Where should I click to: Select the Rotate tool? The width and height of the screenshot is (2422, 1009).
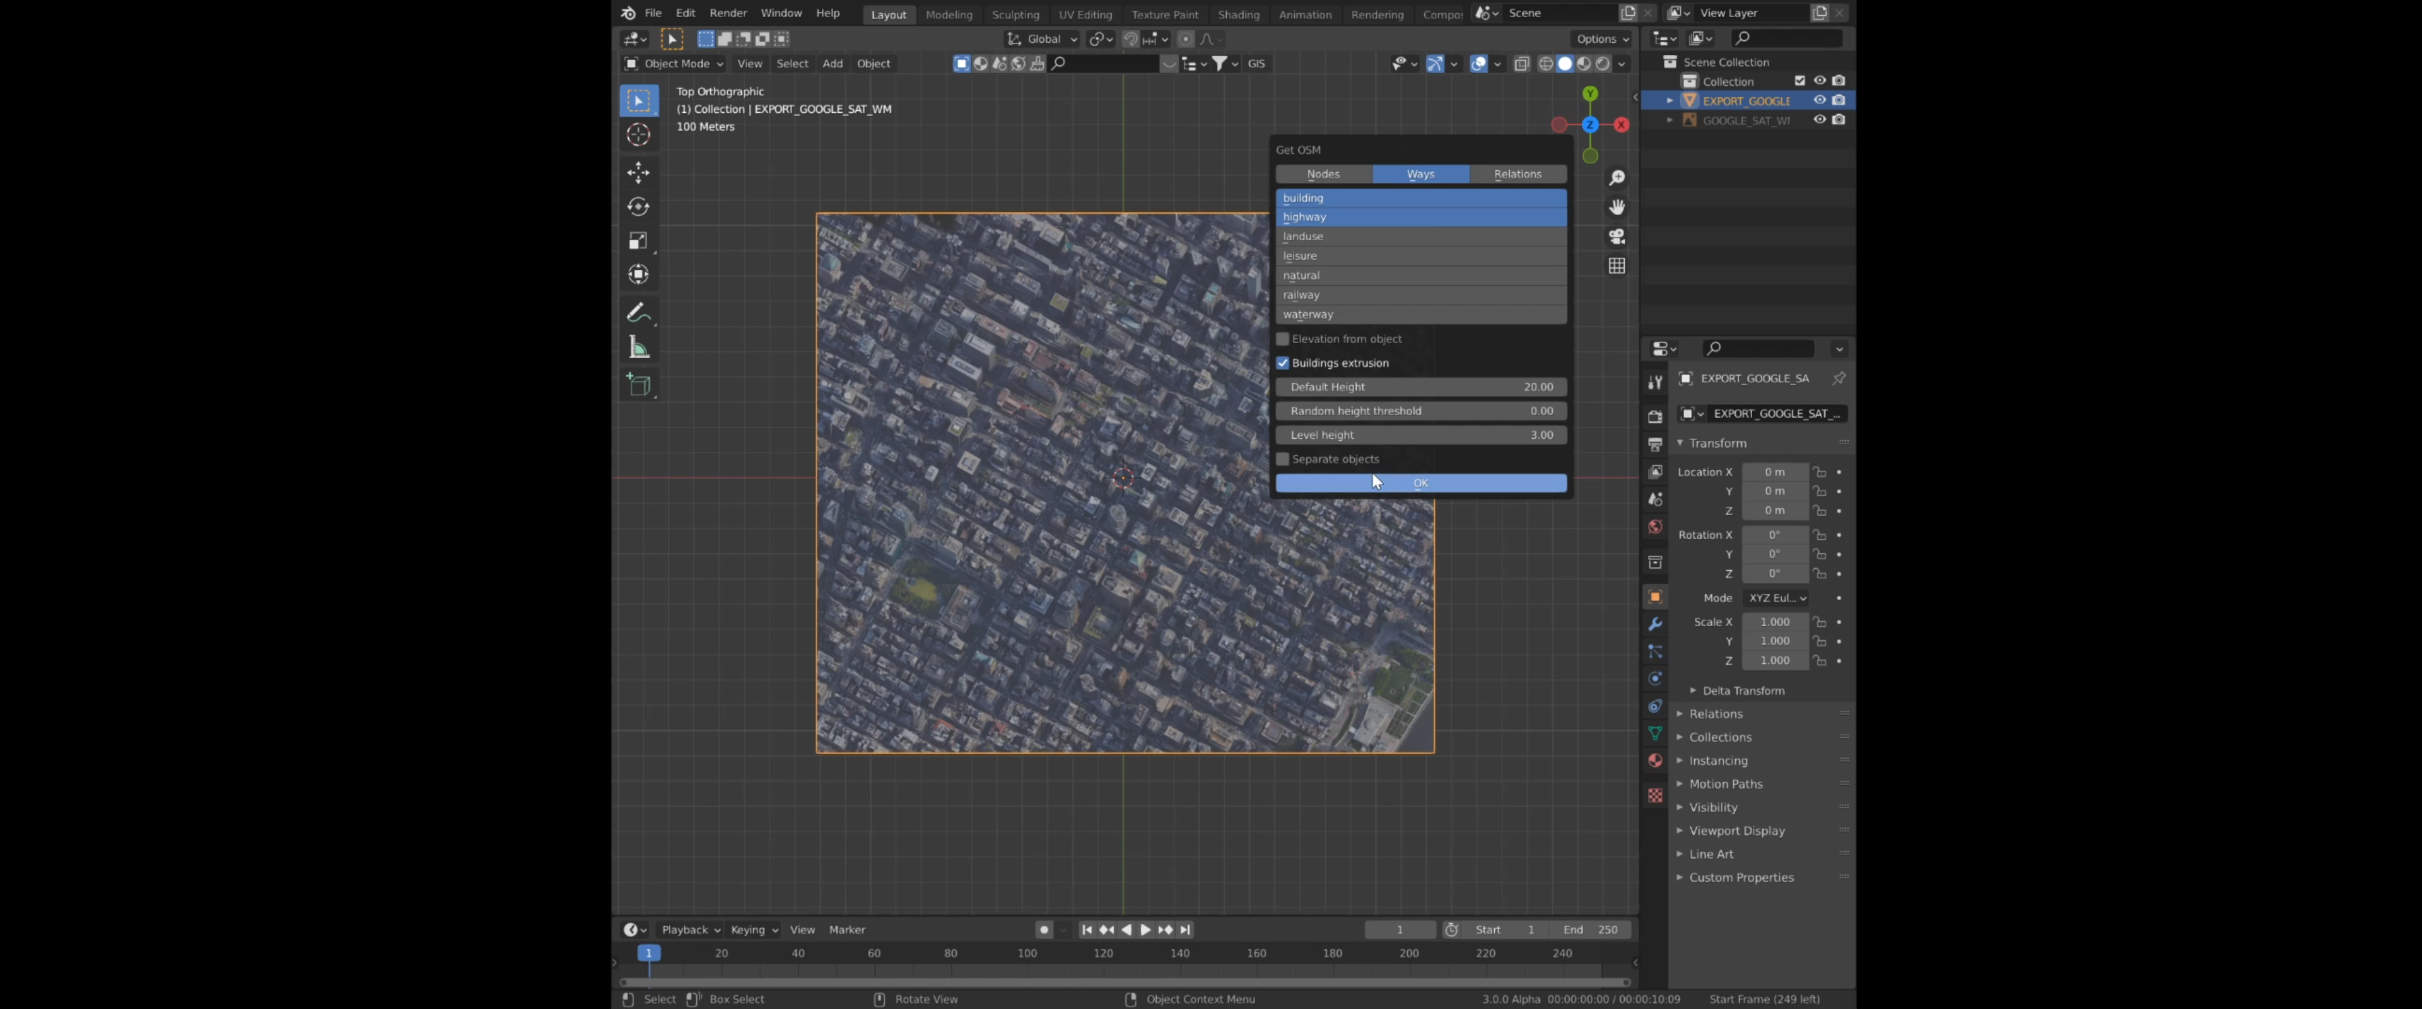coord(638,207)
